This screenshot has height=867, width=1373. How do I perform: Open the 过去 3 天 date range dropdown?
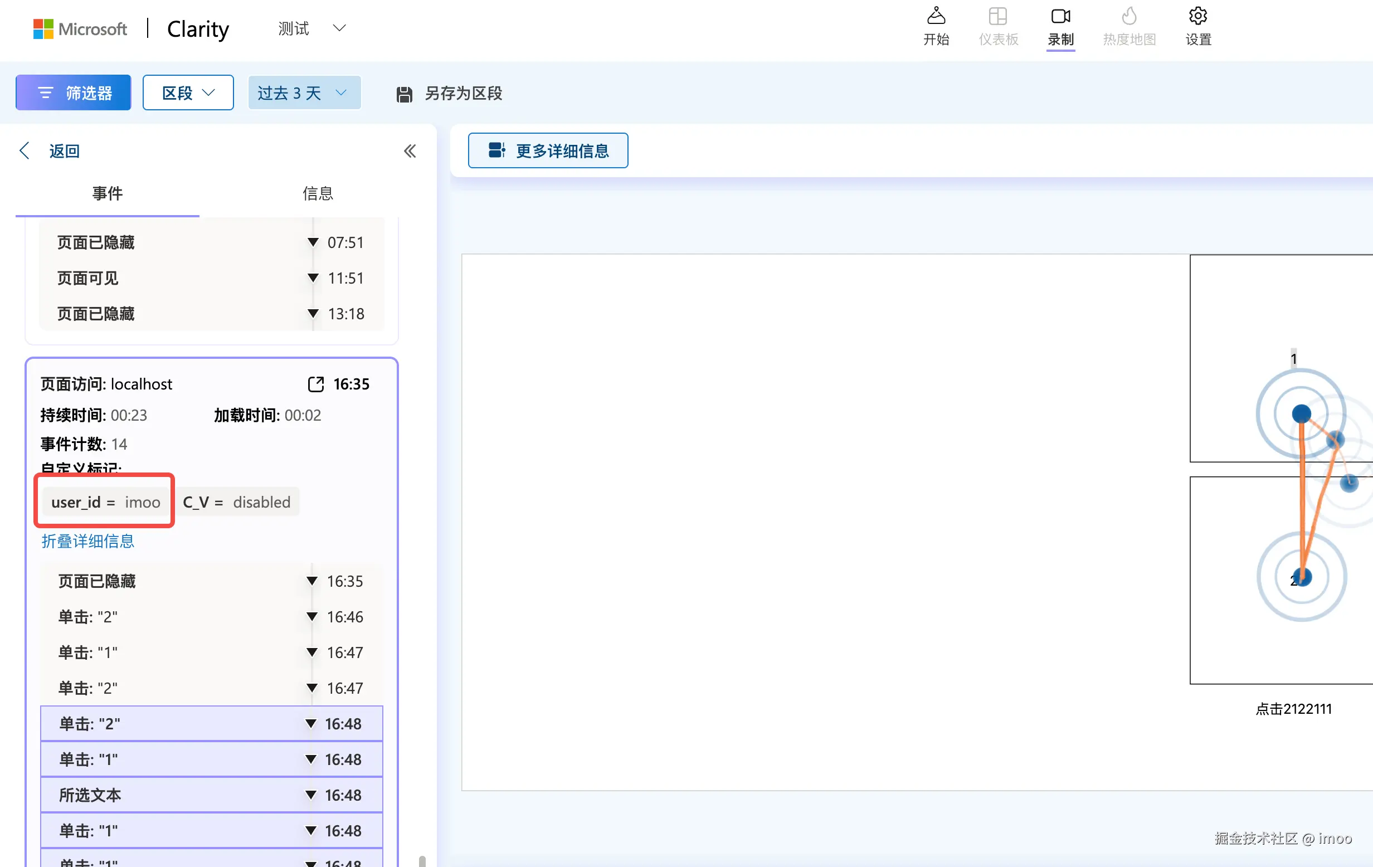click(304, 92)
